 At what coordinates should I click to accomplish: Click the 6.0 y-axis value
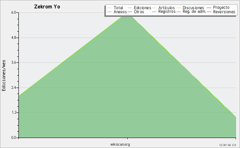pos(14,12)
